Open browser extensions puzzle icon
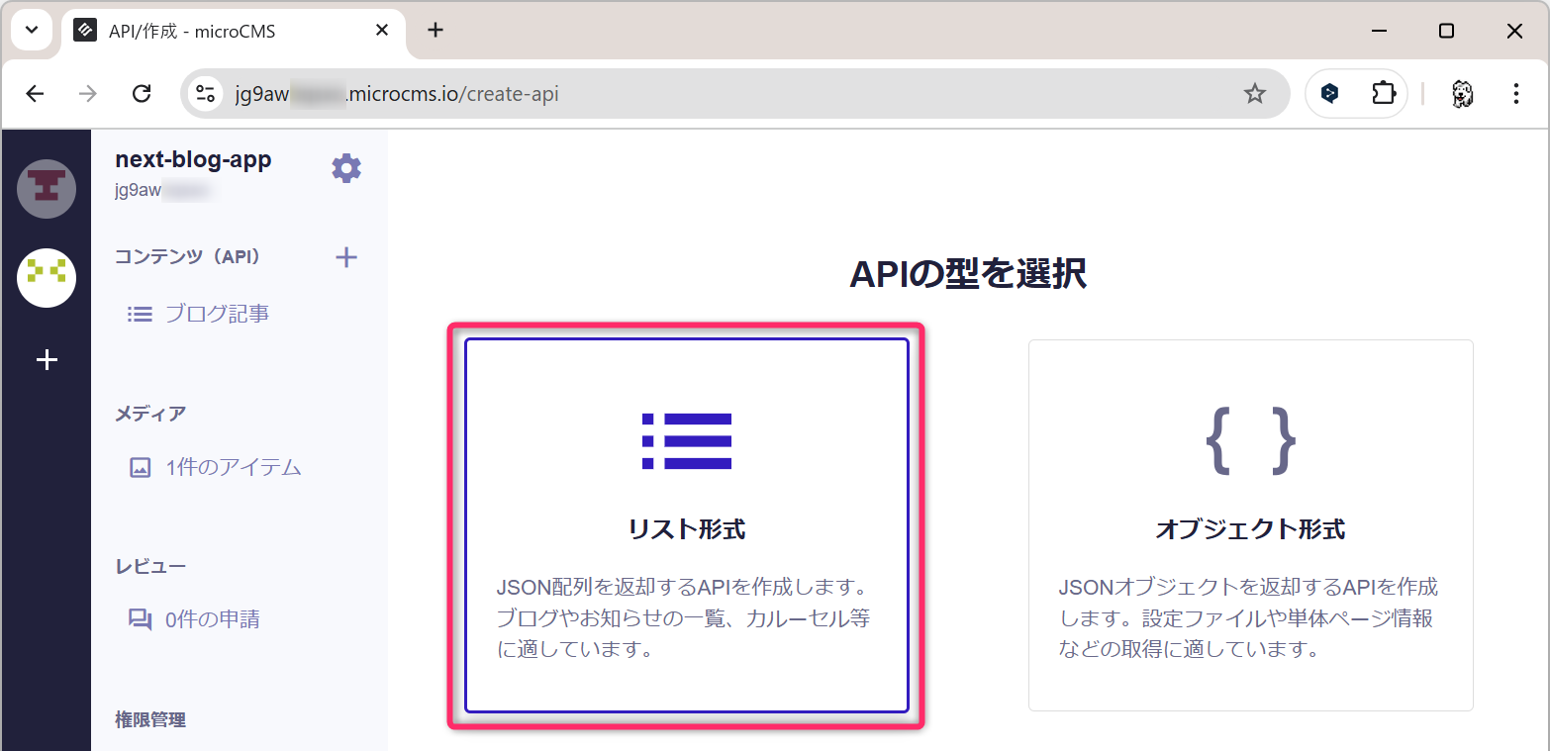This screenshot has height=751, width=1550. [x=1383, y=94]
